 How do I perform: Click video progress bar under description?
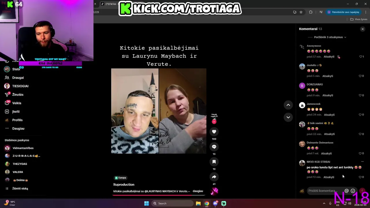coord(159,195)
